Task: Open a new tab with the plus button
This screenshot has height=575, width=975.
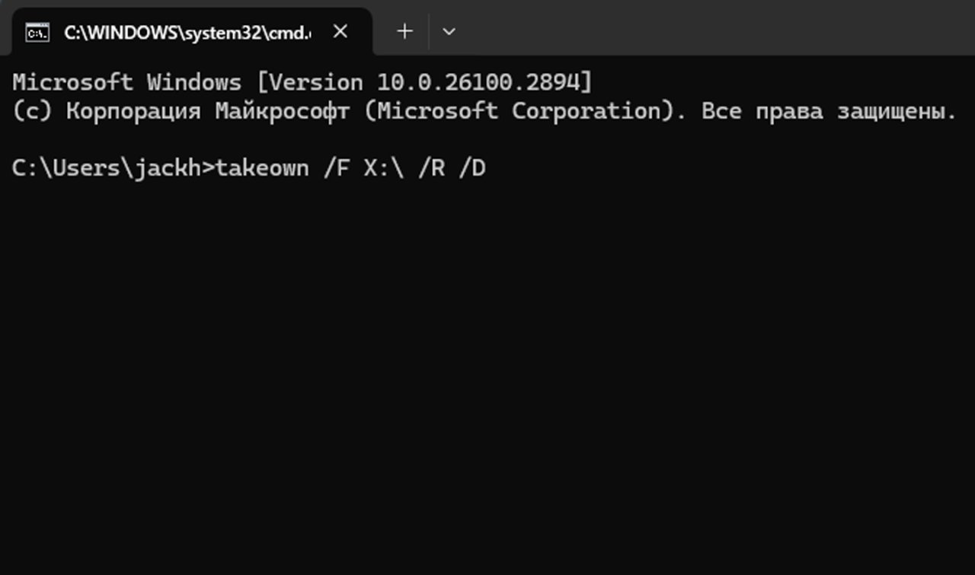Action: coord(404,31)
